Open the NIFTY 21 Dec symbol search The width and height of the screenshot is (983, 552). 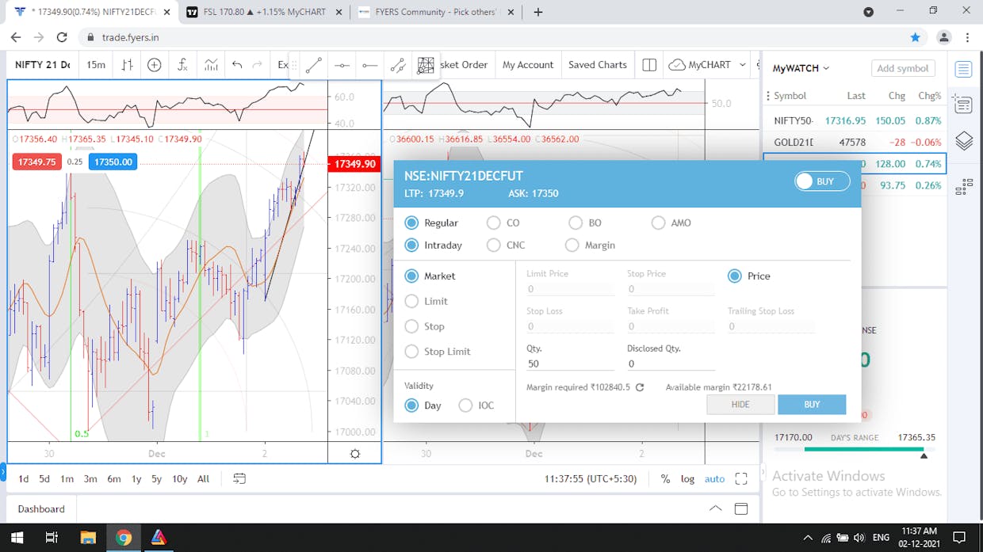(x=43, y=65)
